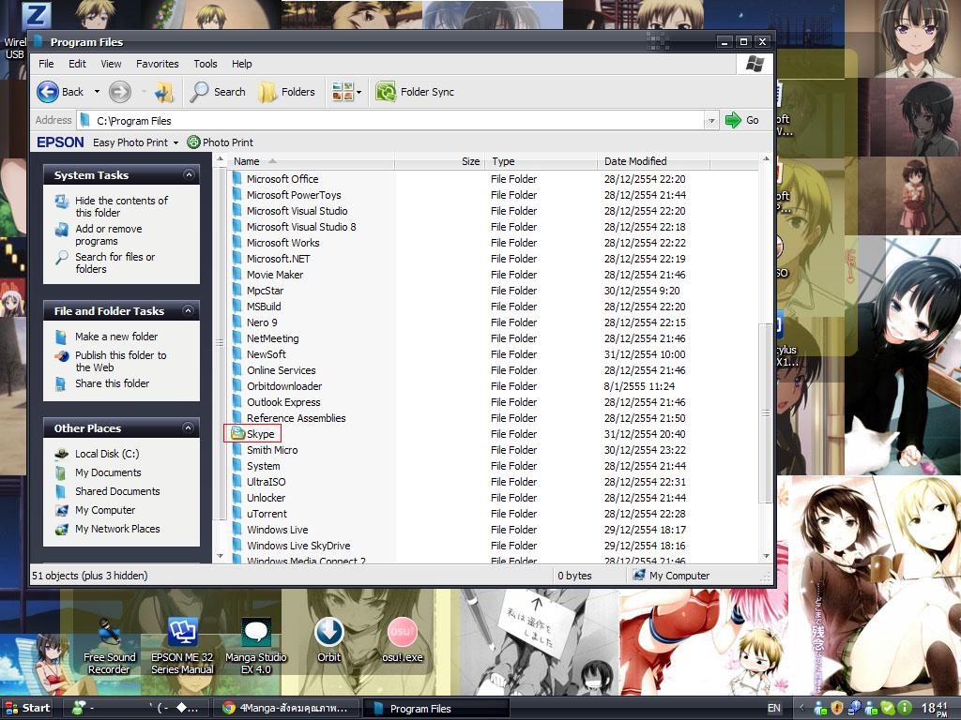Click the My Computer icon in Other Places
The width and height of the screenshot is (961, 720).
(61, 510)
